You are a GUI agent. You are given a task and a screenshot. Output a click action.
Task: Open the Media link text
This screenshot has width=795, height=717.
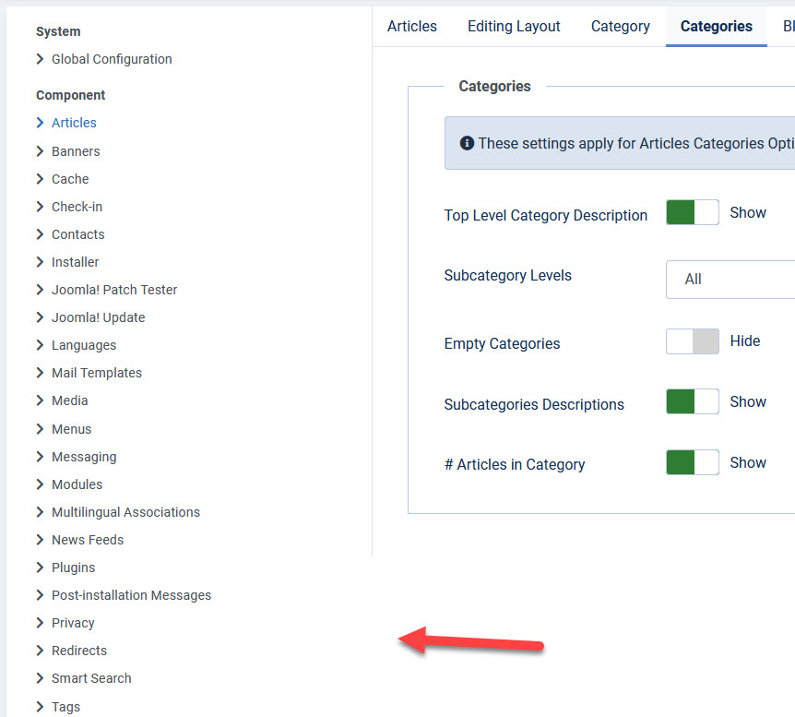[x=70, y=400]
